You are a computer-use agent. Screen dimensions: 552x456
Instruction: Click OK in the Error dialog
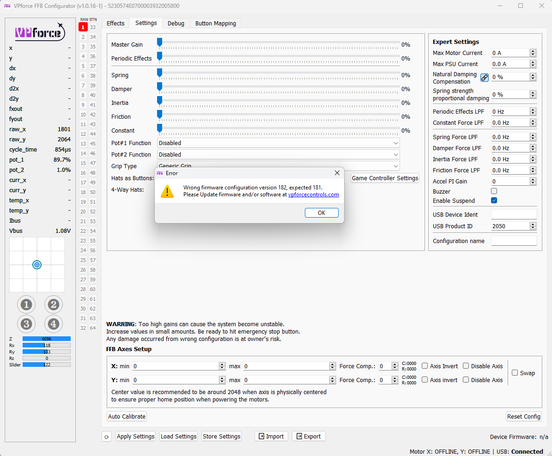coord(321,213)
